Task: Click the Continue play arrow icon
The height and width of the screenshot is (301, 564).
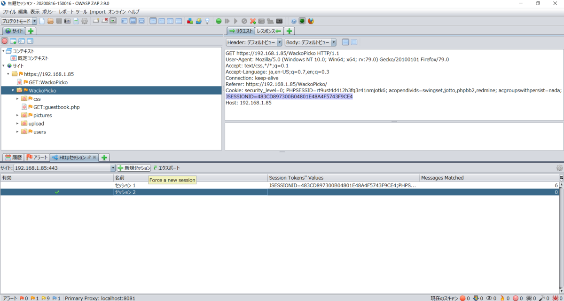Action: pyautogui.click(x=236, y=21)
